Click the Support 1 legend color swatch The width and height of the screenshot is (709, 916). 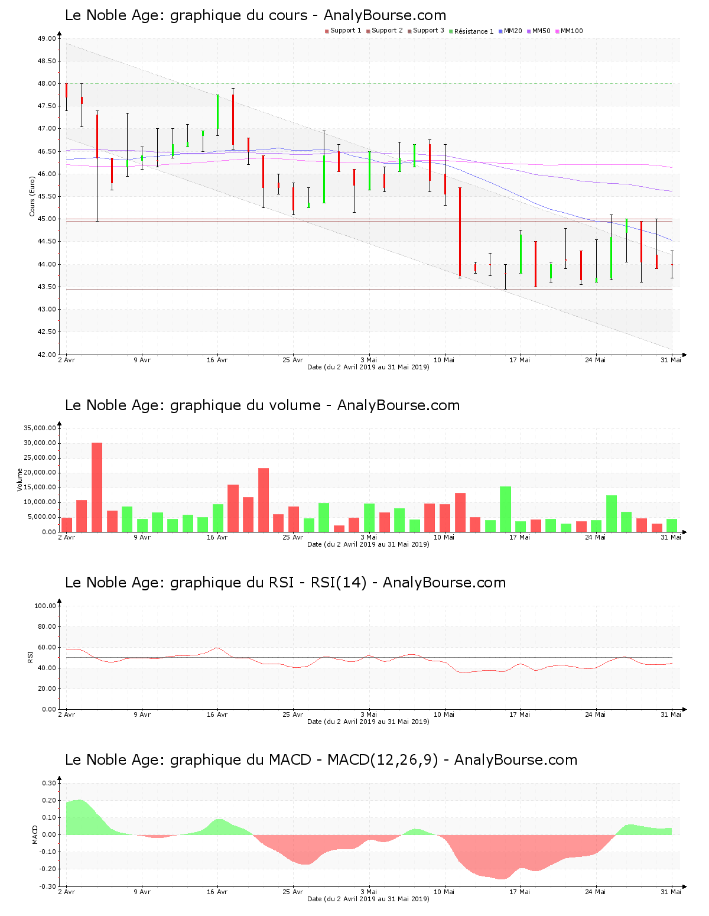pos(327,31)
